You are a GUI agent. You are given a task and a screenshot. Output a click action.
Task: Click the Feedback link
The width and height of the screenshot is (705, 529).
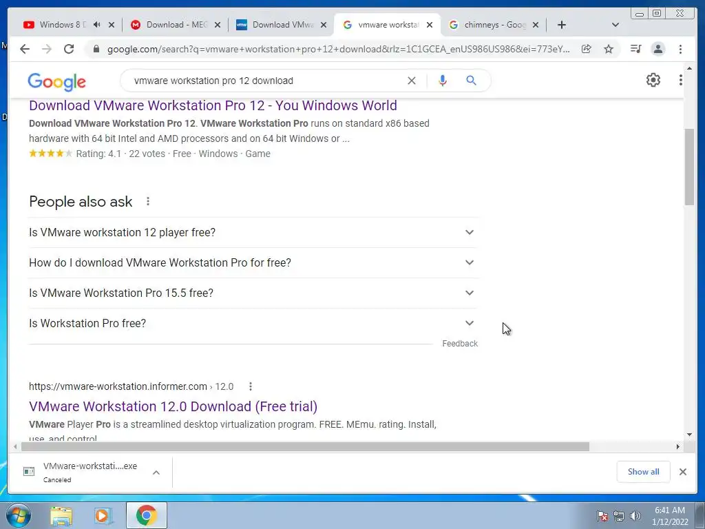pyautogui.click(x=459, y=344)
